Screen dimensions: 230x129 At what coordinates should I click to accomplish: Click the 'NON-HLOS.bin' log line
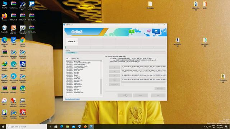[x=74, y=85]
